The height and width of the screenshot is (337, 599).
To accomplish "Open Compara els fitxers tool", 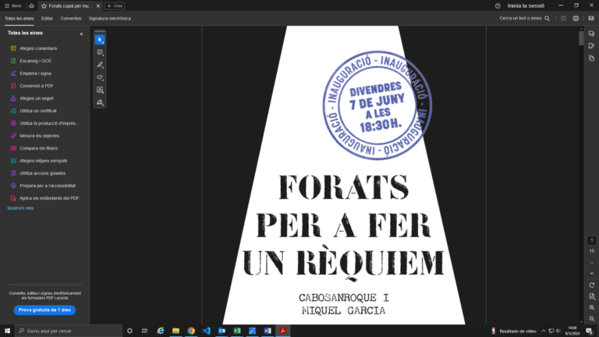I will coord(38,148).
